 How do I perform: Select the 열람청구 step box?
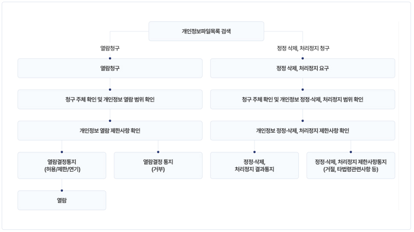(x=110, y=68)
